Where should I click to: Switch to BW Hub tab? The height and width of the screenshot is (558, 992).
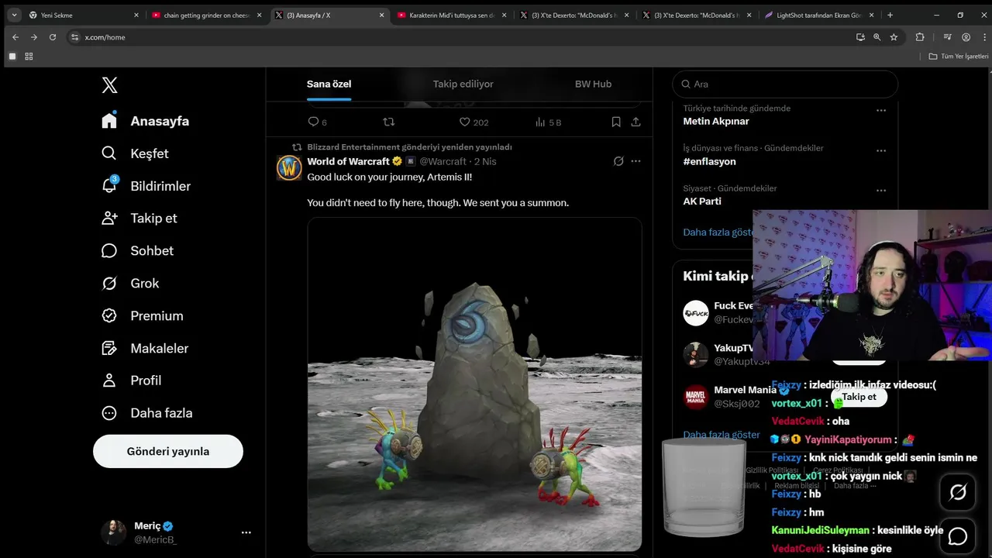point(593,84)
